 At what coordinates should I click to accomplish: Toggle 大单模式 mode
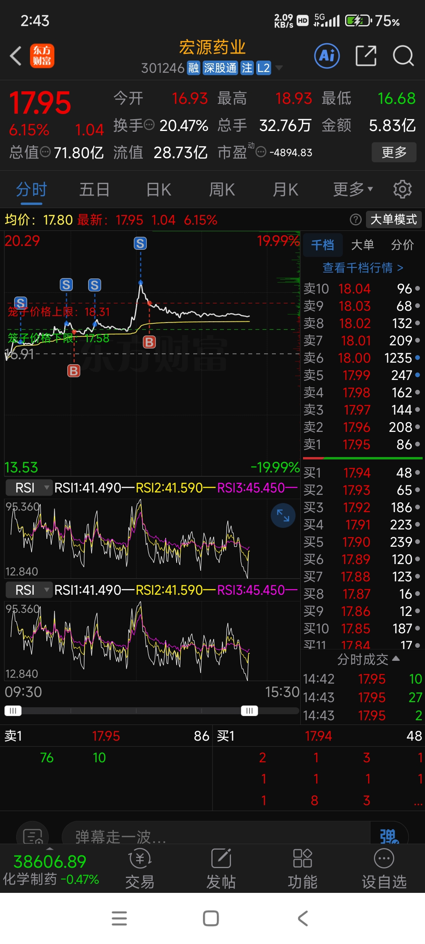pos(394,219)
